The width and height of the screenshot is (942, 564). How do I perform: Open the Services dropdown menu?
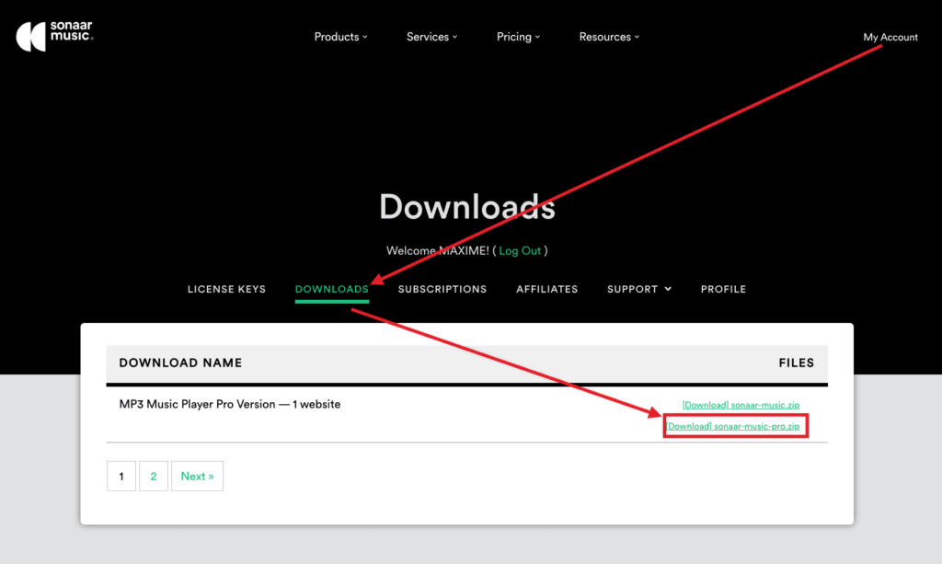(x=432, y=37)
